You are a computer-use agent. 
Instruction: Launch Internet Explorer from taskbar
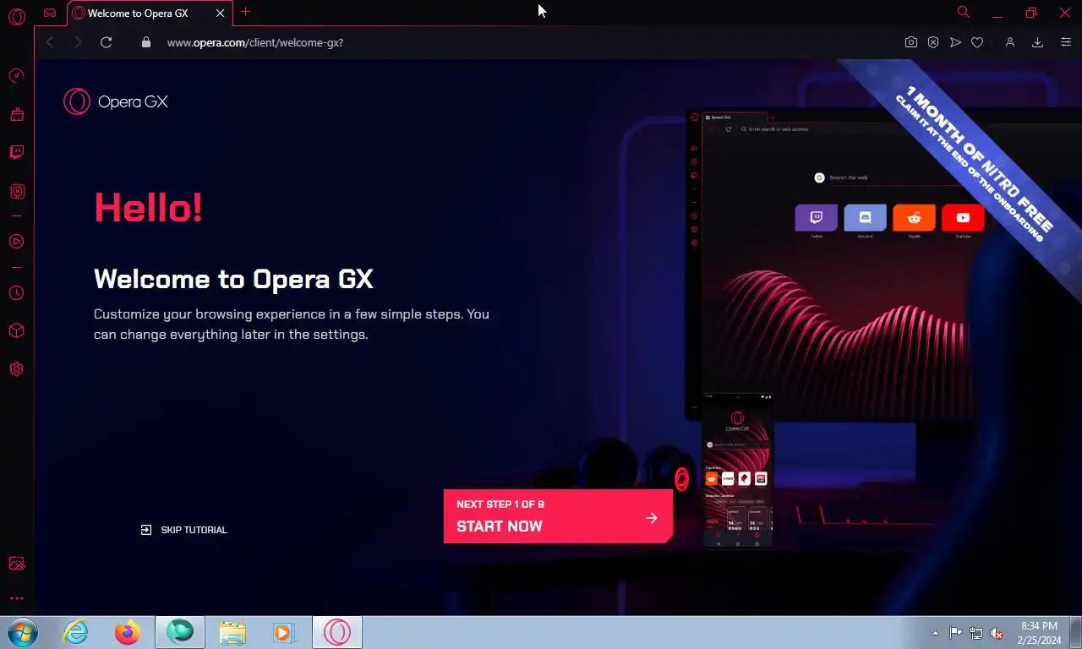tap(76, 632)
